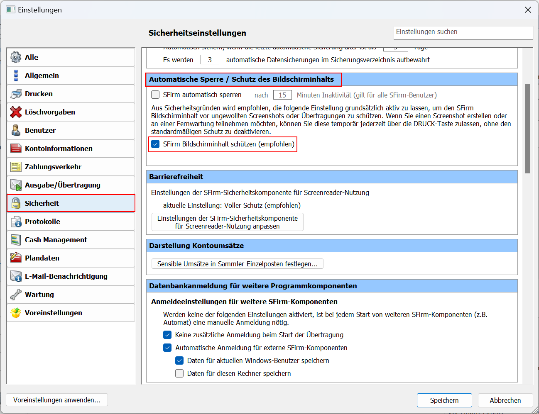Click the Einstellungen window title icon

click(x=10, y=10)
